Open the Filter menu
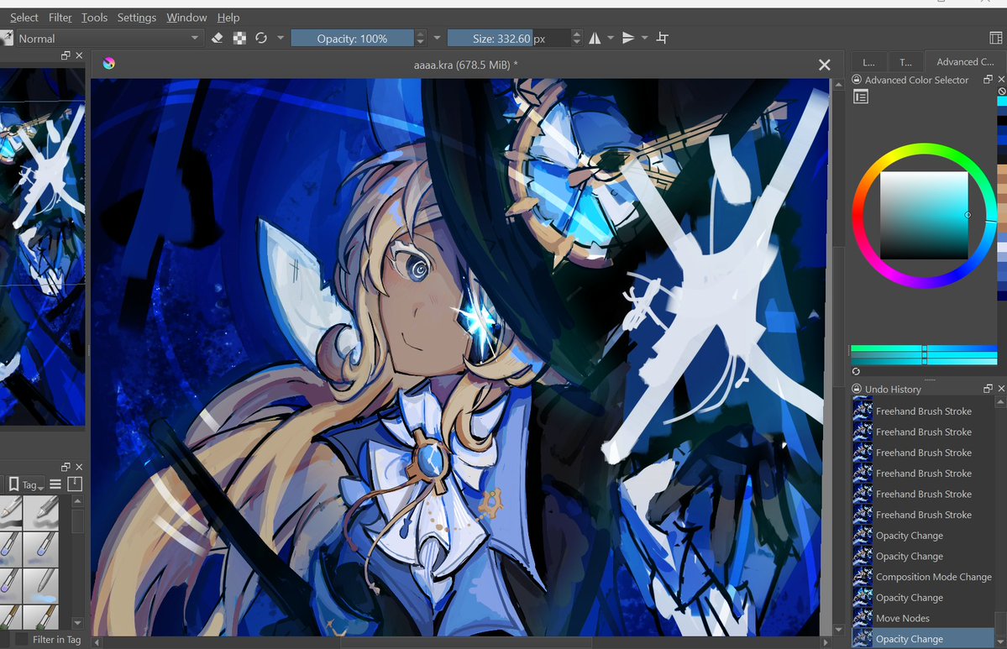The image size is (1007, 649). [x=60, y=18]
